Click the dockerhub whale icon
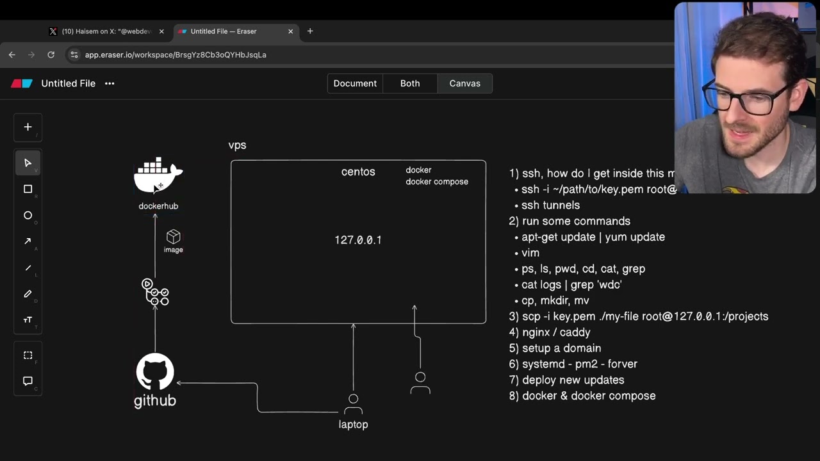820x461 pixels. click(158, 176)
